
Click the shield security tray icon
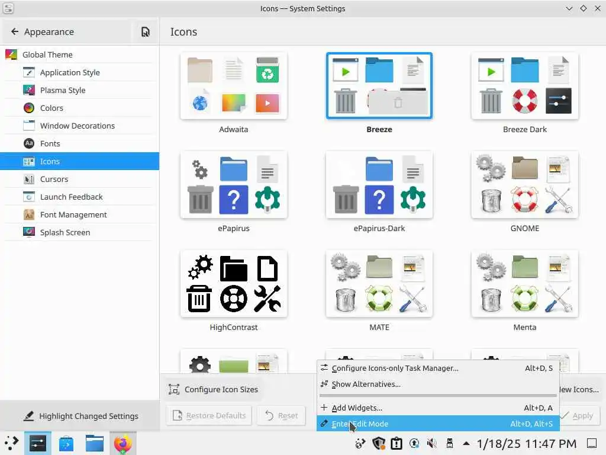tap(378, 443)
